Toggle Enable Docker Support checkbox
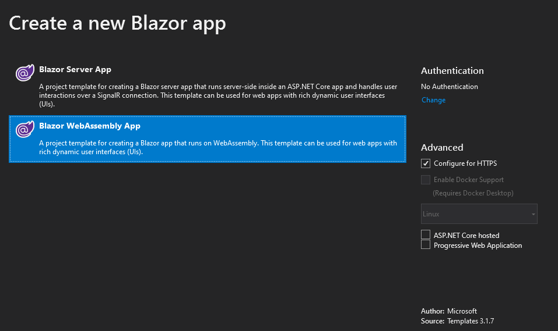Screen dimensions: 558x331 coord(426,180)
